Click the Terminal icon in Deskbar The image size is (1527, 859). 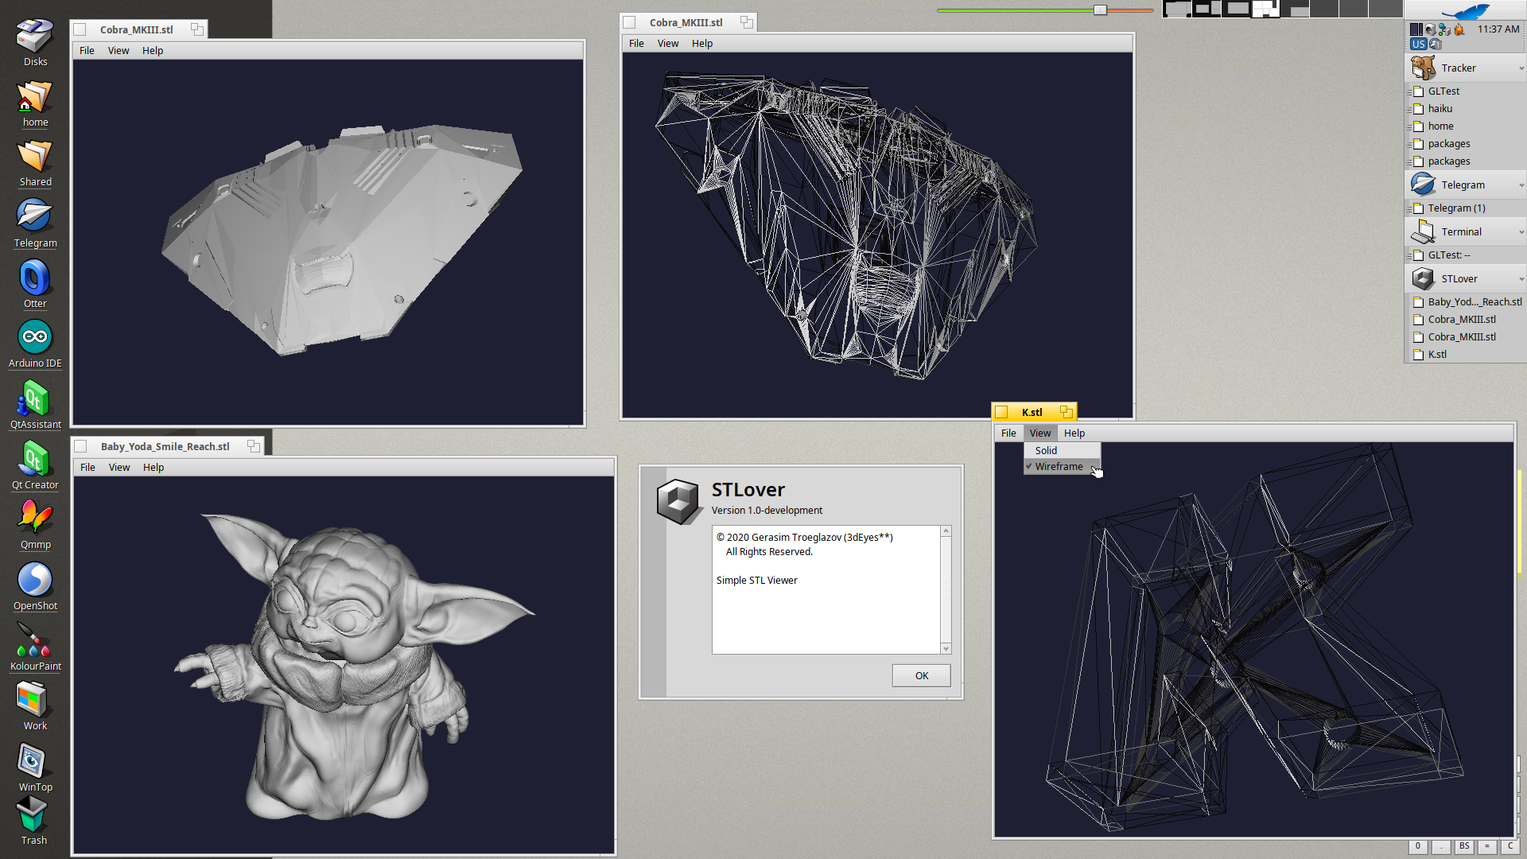pos(1423,231)
